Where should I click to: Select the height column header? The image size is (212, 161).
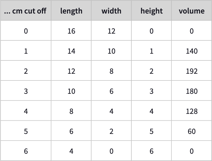click(151, 11)
